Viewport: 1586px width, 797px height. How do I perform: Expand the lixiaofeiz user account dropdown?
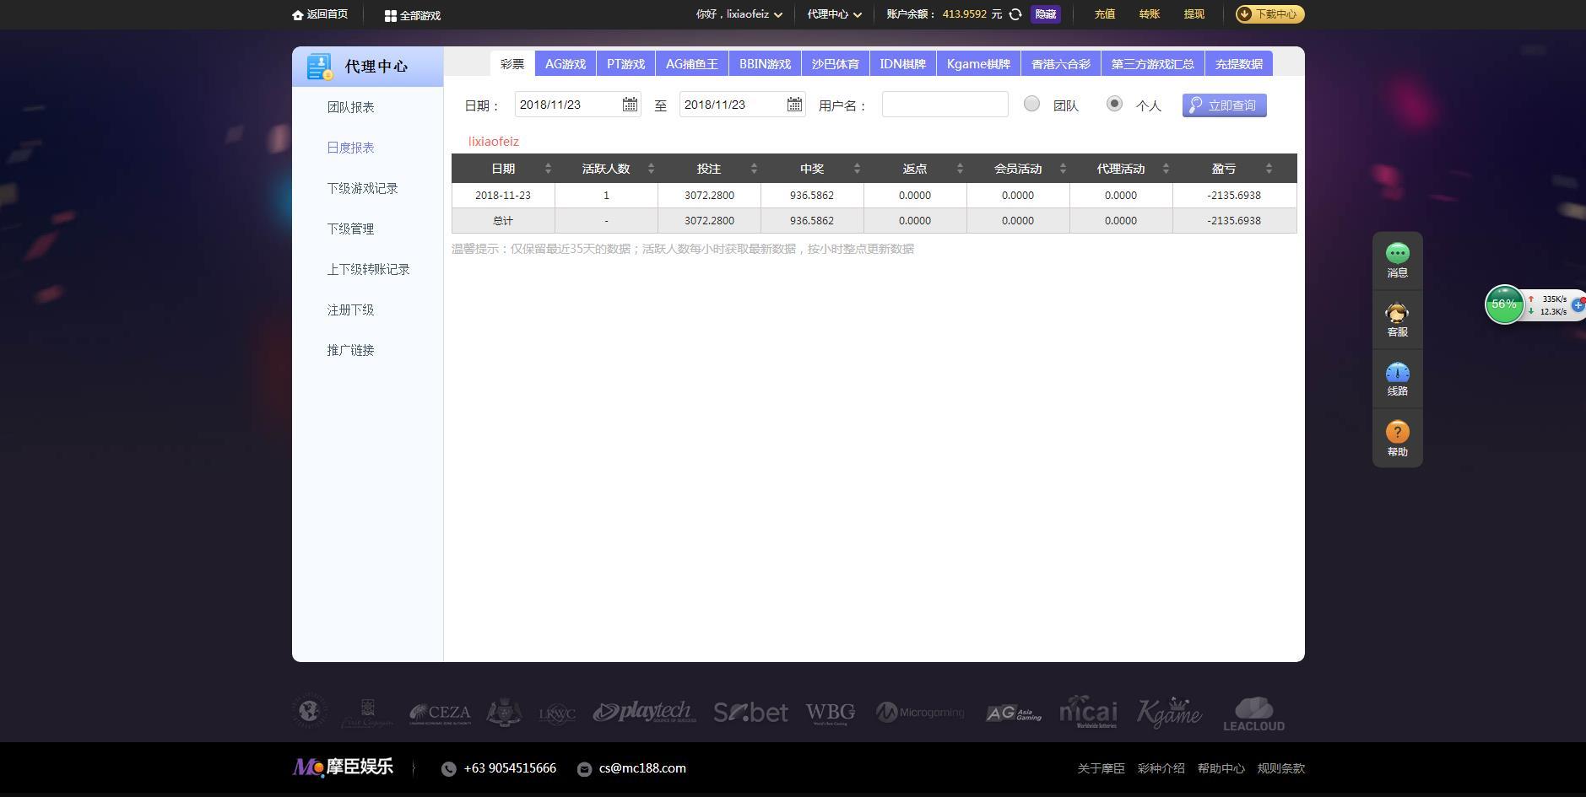(x=740, y=14)
